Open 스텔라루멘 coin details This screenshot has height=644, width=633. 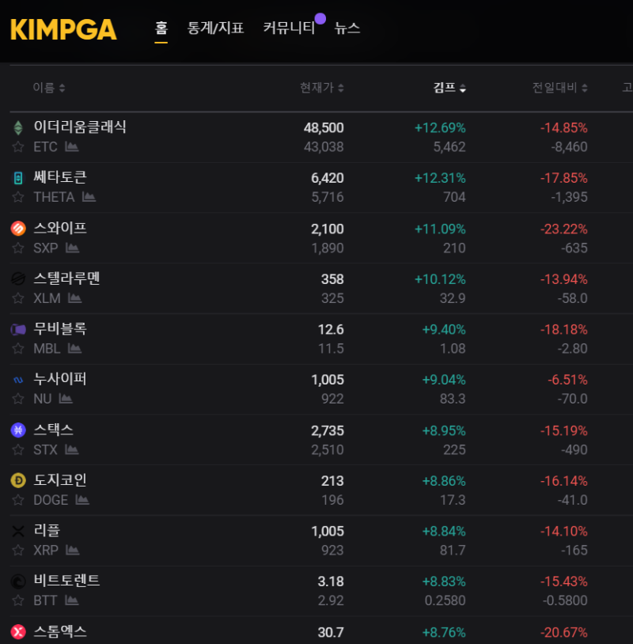pyautogui.click(x=66, y=278)
